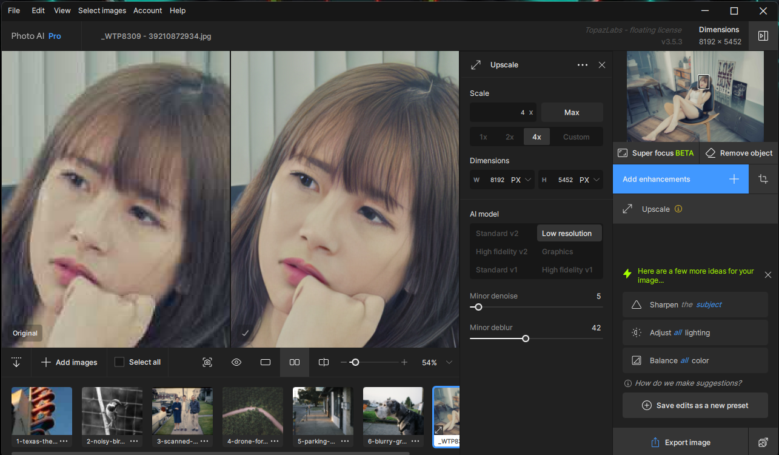This screenshot has height=455, width=779.
Task: Check the Select all checkbox
Action: click(119, 362)
